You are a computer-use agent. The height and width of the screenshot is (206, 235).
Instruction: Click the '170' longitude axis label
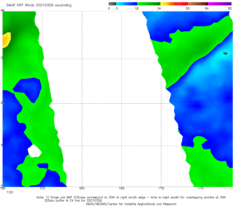click(161, 188)
